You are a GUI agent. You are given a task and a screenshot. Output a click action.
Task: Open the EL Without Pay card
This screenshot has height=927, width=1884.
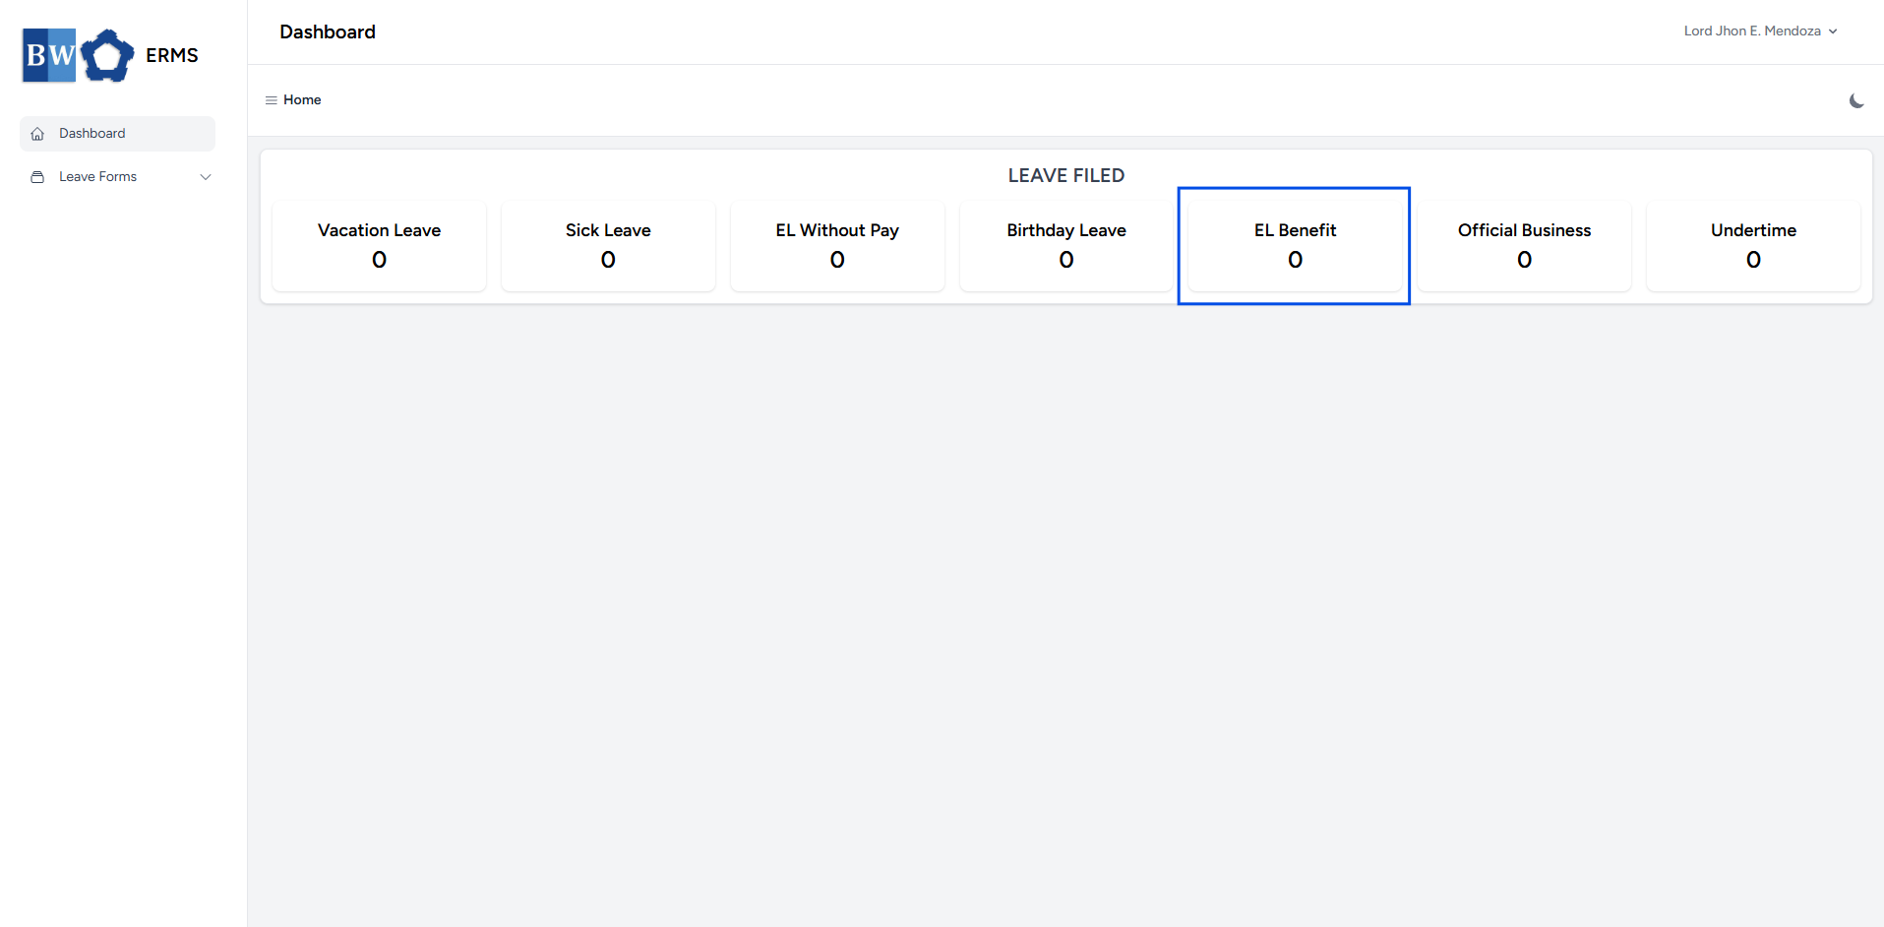coord(837,246)
